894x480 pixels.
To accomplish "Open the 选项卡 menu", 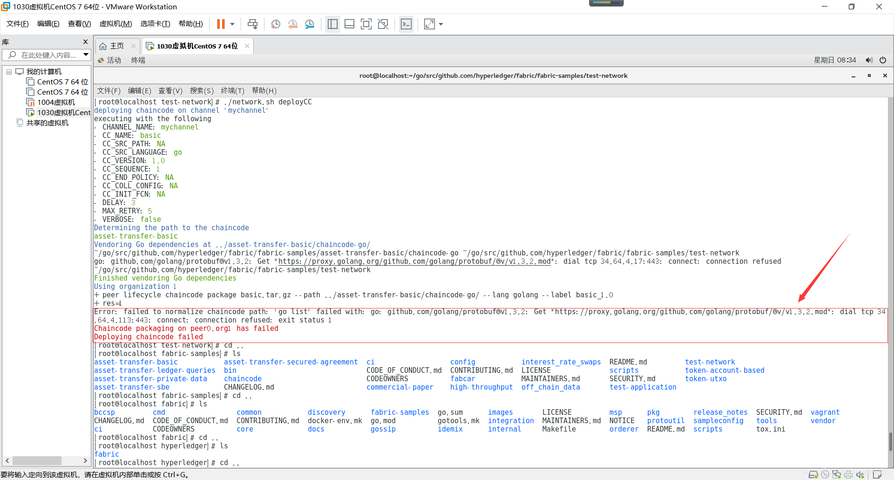I will click(x=156, y=24).
